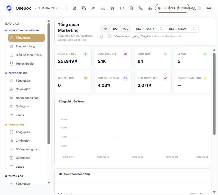Image resolution: width=218 pixels, height=195 pixels.
Task: Open the analytics chart icon in top bar
Action: tap(150, 8)
